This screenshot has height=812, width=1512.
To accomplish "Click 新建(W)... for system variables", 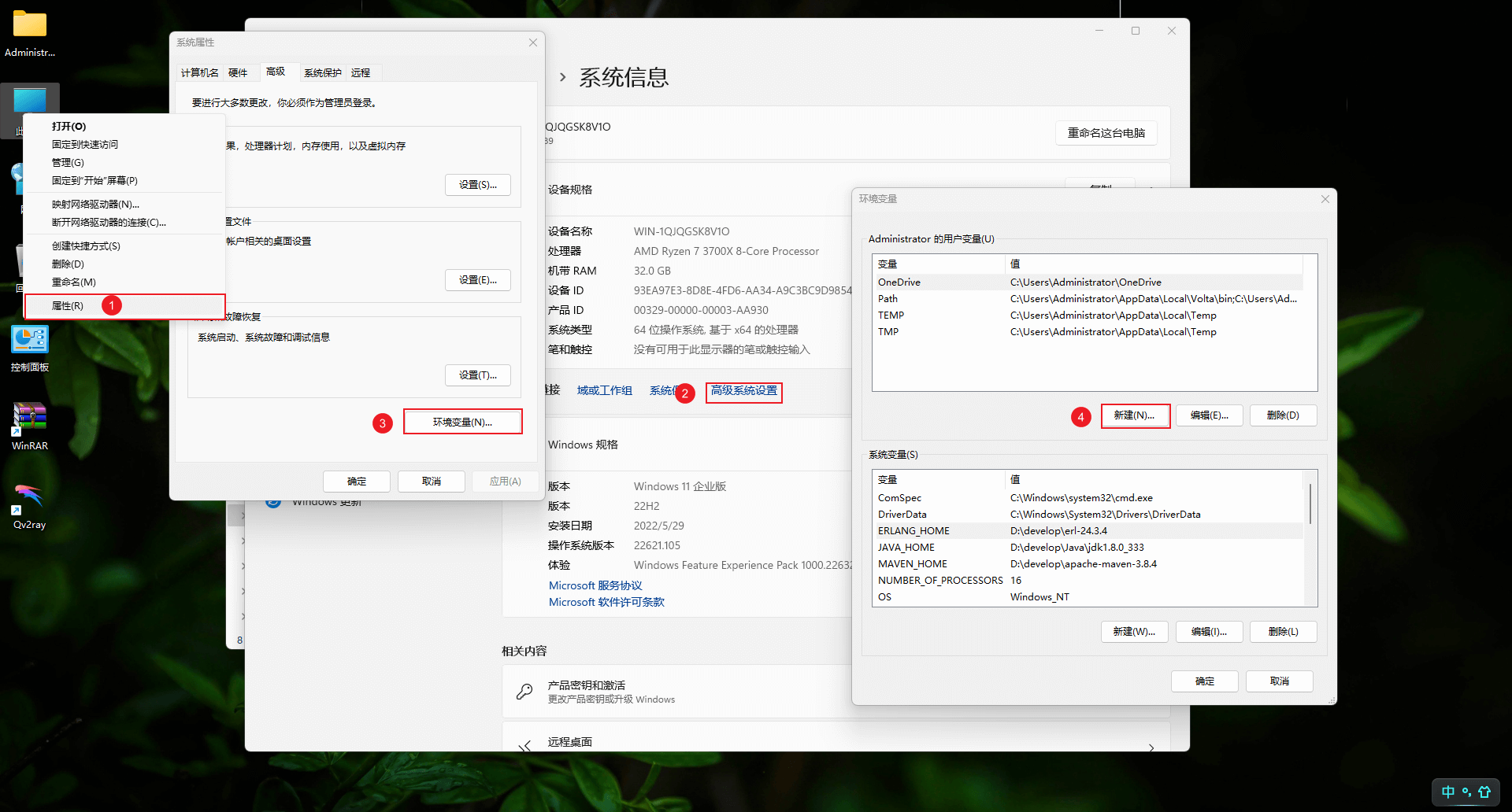I will click(1135, 632).
